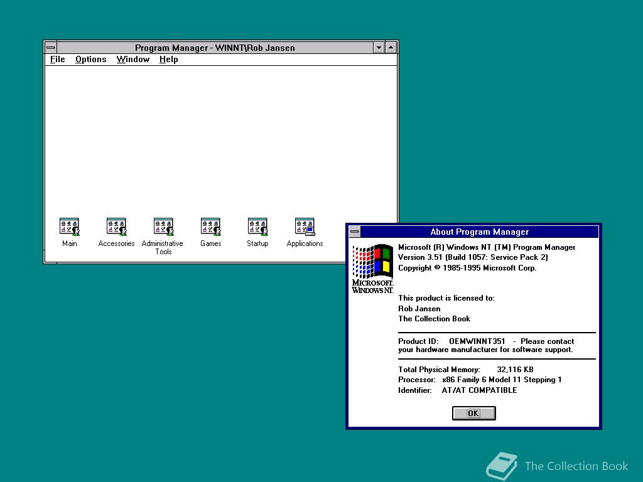The image size is (643, 482).
Task: Click the 'The Collection Book' watermark text
Action: [576, 466]
